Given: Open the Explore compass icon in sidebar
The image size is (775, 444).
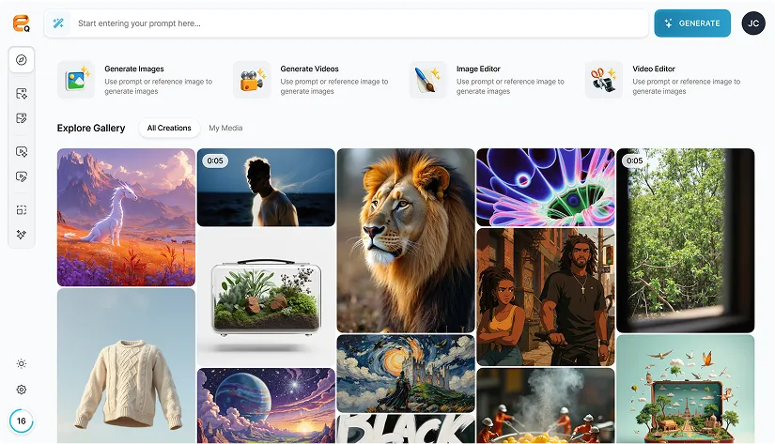Looking at the screenshot, I should pyautogui.click(x=21, y=60).
